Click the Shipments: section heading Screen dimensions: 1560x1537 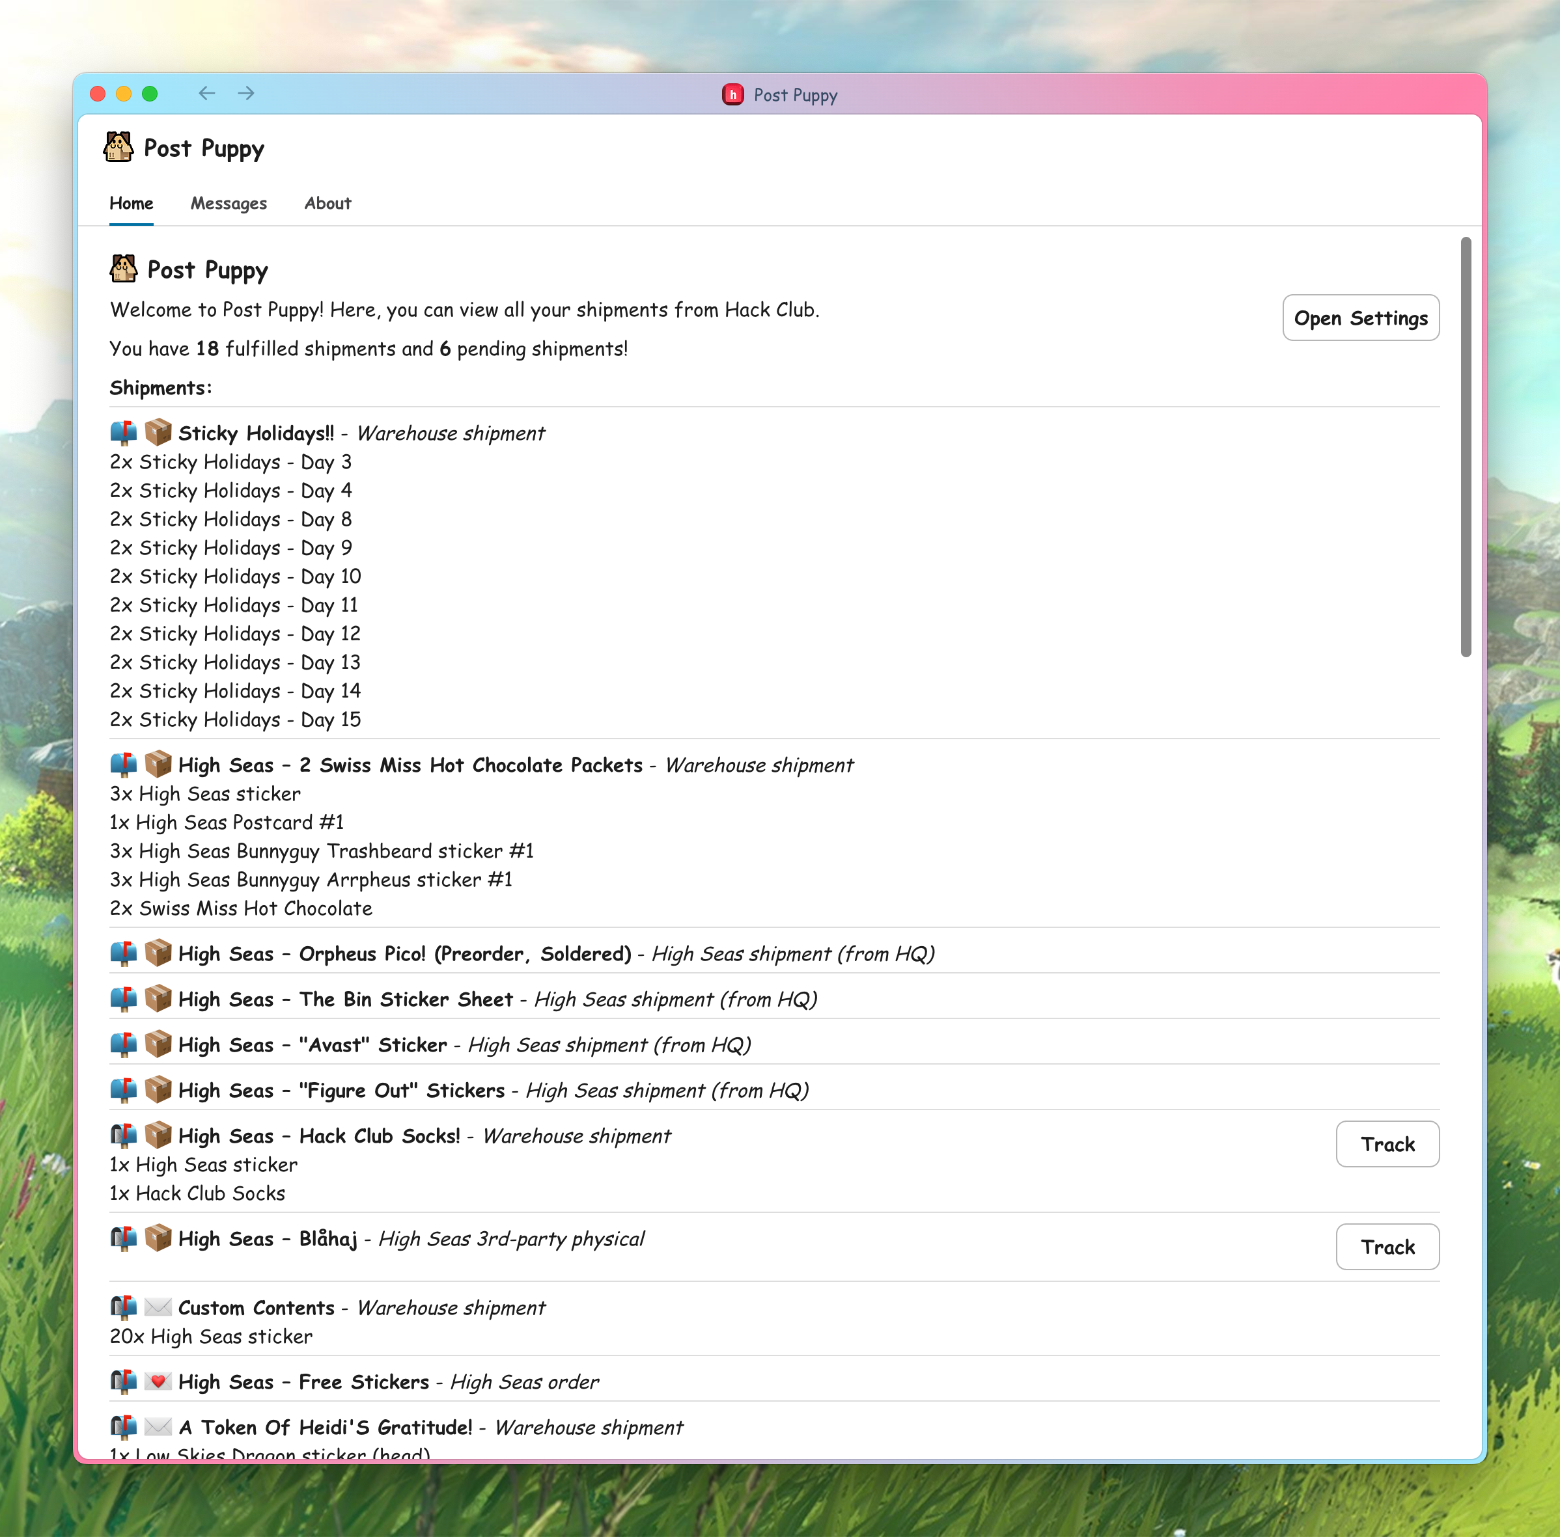161,388
